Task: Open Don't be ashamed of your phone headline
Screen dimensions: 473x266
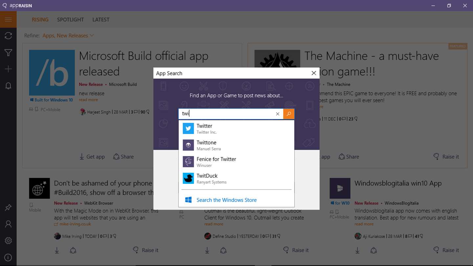Action: 103,188
